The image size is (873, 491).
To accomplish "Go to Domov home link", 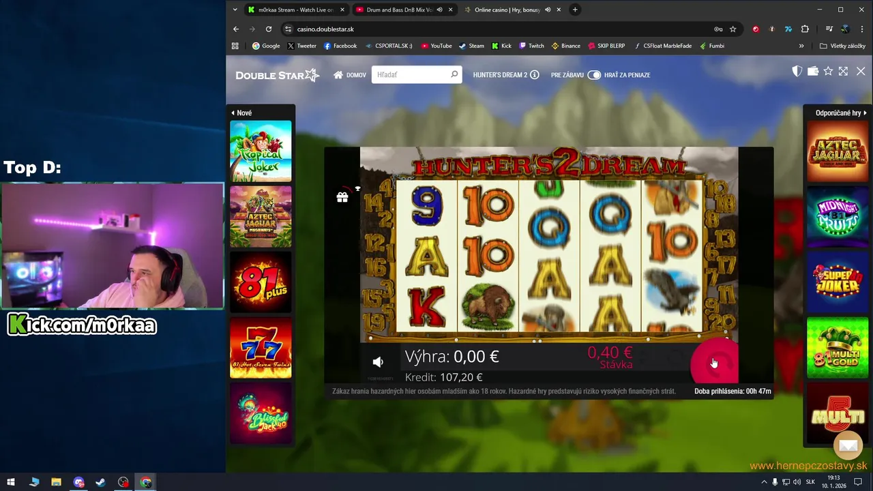I will pos(350,75).
